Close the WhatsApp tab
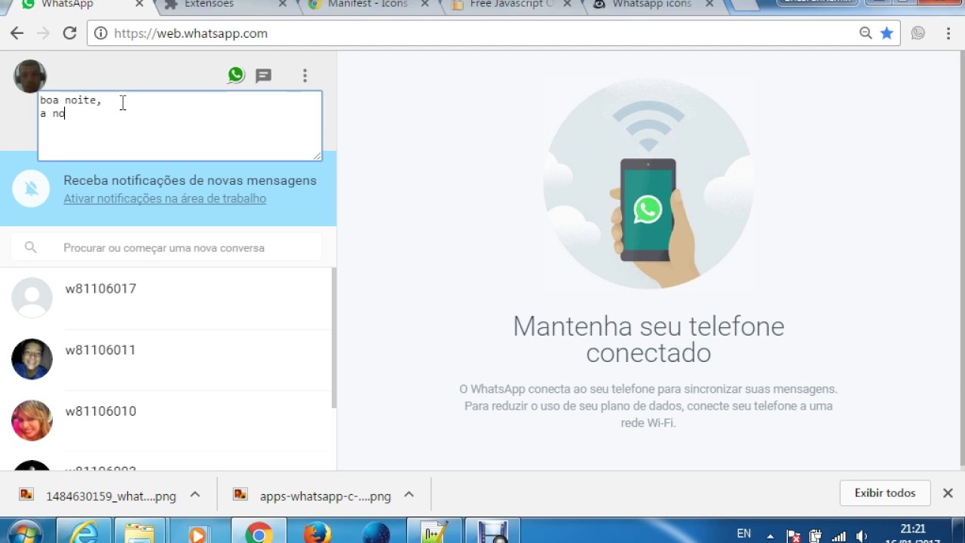Viewport: 965px width, 543px height. point(139,5)
